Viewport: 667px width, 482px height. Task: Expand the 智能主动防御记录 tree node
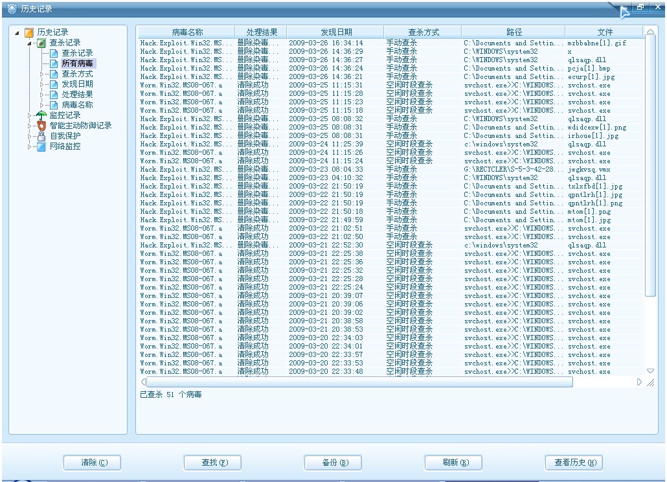29,126
